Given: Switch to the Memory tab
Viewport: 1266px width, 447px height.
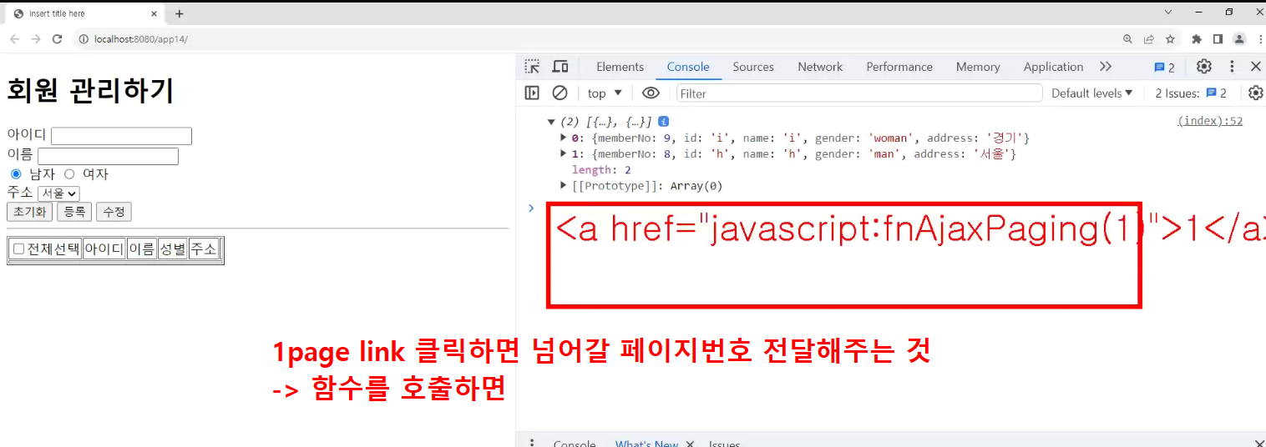Looking at the screenshot, I should 978,67.
